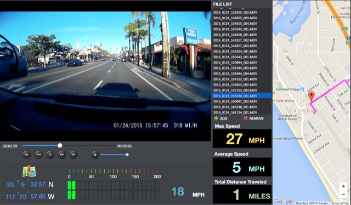Click the Google logo on the map

pyautogui.click(x=284, y=201)
